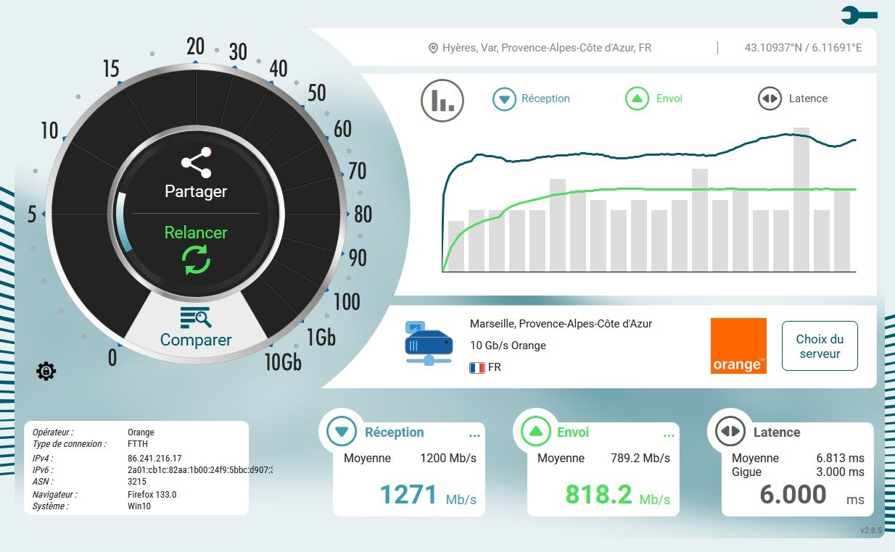Click the Win10 system value
Image resolution: width=895 pixels, height=552 pixels.
139,506
